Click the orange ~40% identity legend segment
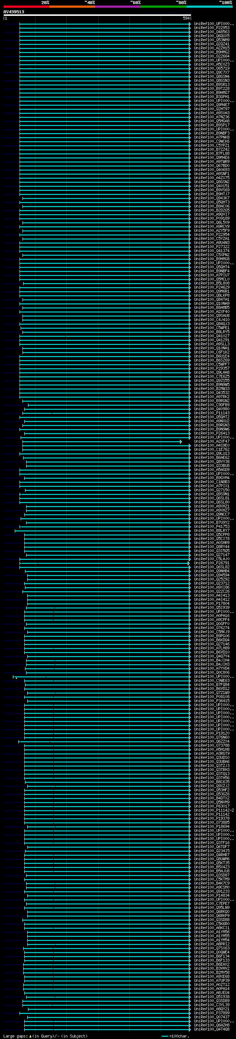This screenshot has height=1039, width=236. point(72,7)
